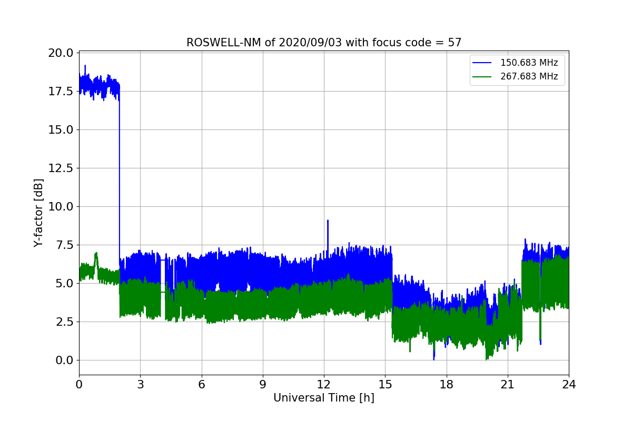This screenshot has width=632, height=421.
Task: Click the blue spike peak near 12 h
Action: [328, 221]
